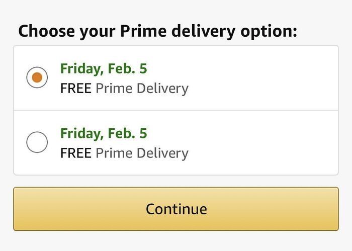Click the word FREE in the unselected option

pos(75,153)
